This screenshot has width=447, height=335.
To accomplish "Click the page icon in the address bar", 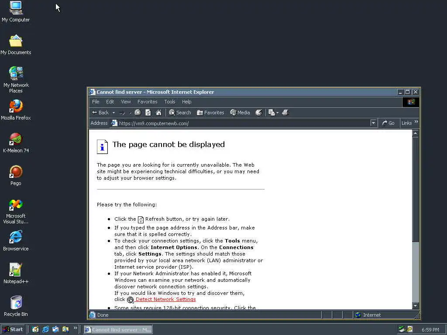I will tap(114, 123).
